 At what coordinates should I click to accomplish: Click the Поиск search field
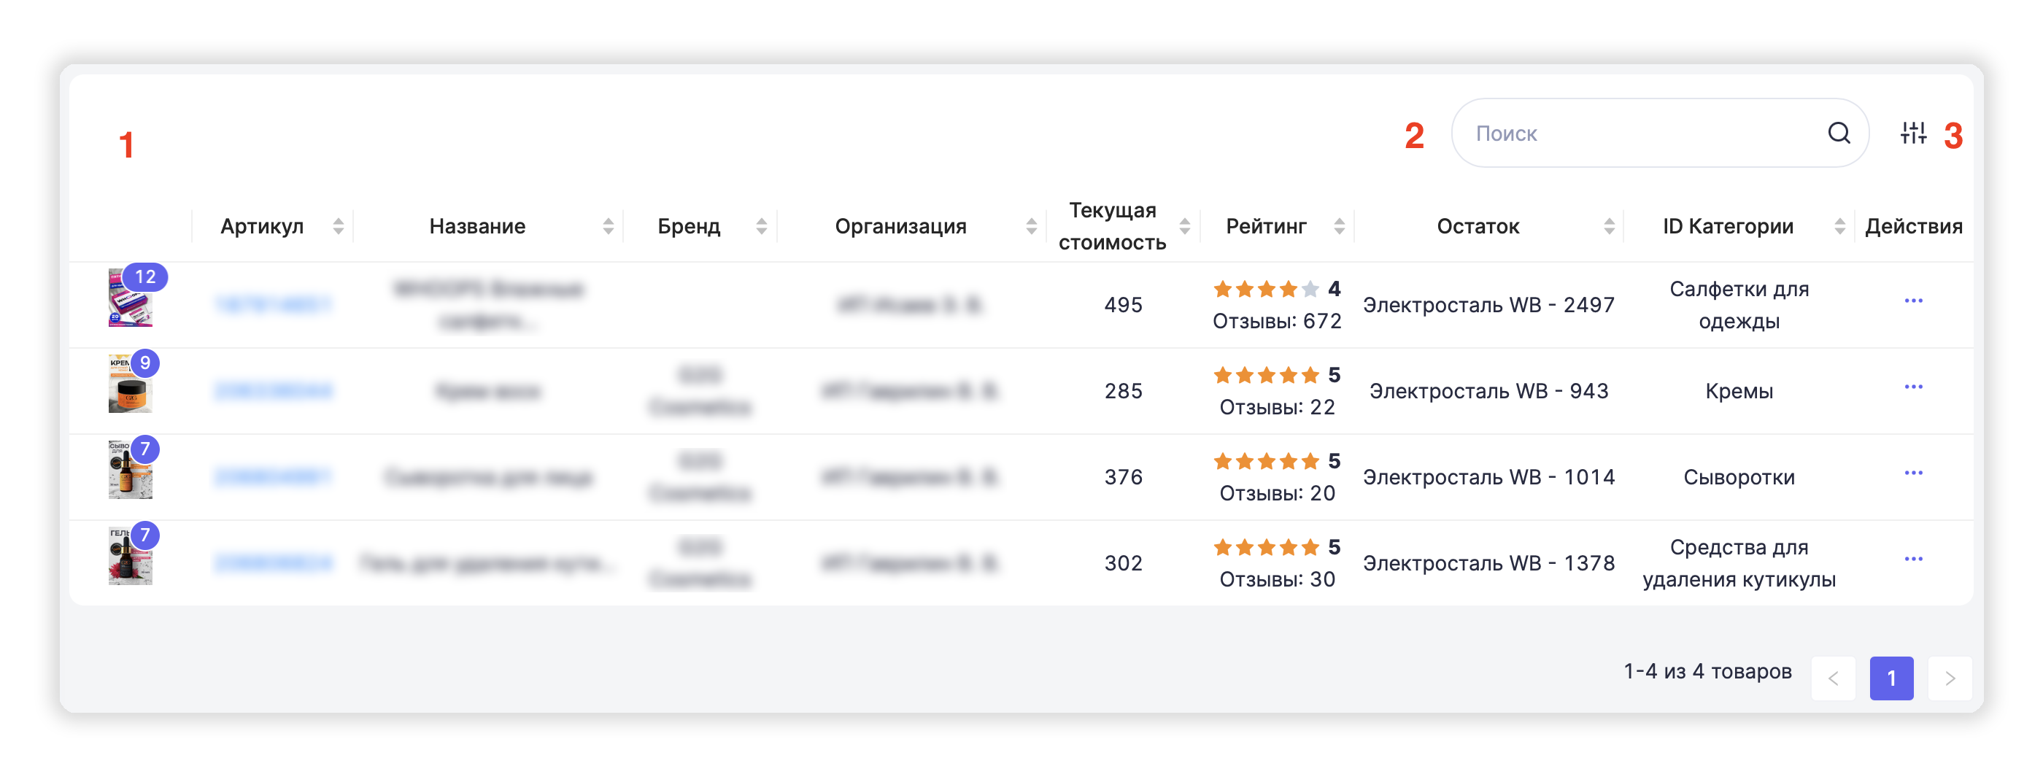coord(1642,134)
